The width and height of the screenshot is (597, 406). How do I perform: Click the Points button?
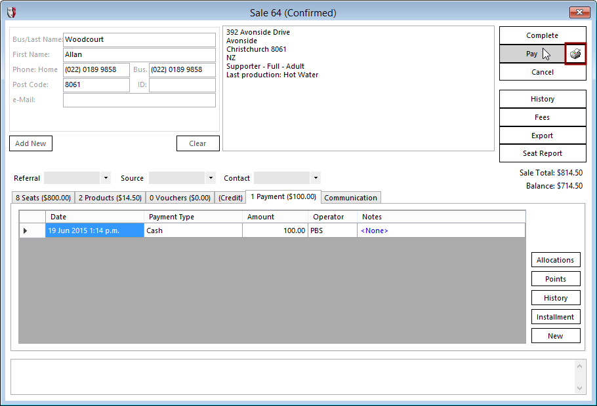(x=556, y=279)
